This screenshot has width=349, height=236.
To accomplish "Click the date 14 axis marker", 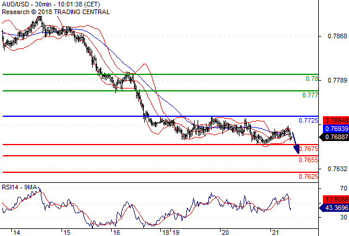I will tap(17, 232).
